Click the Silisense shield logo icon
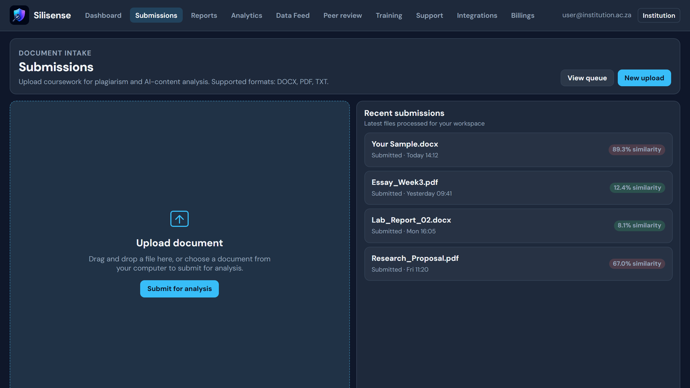 (x=19, y=15)
